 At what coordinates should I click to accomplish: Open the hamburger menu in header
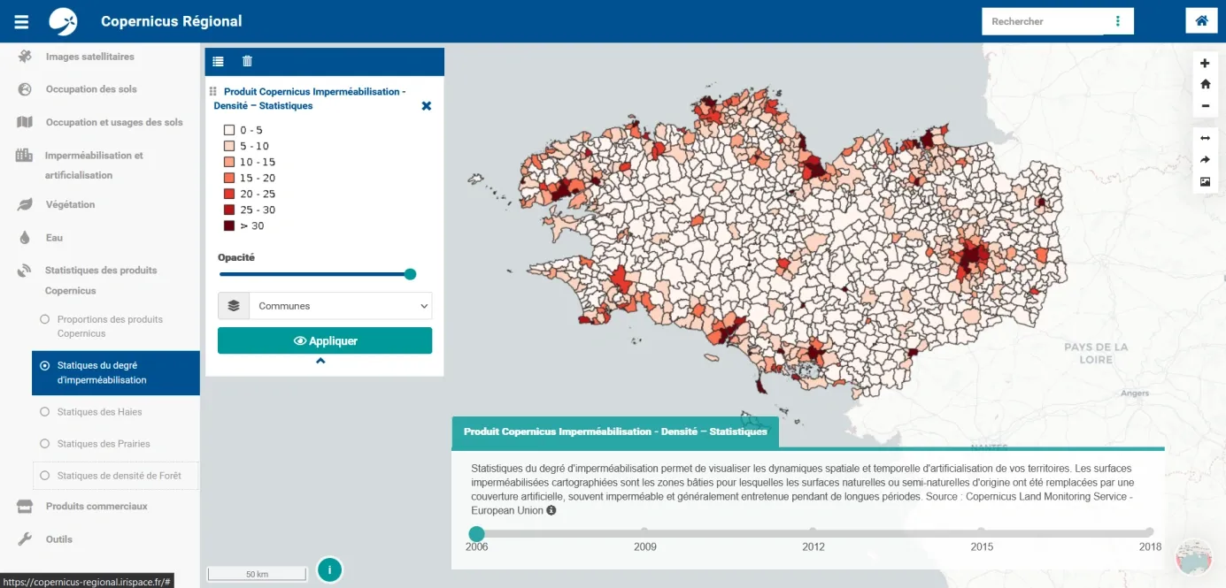point(21,21)
